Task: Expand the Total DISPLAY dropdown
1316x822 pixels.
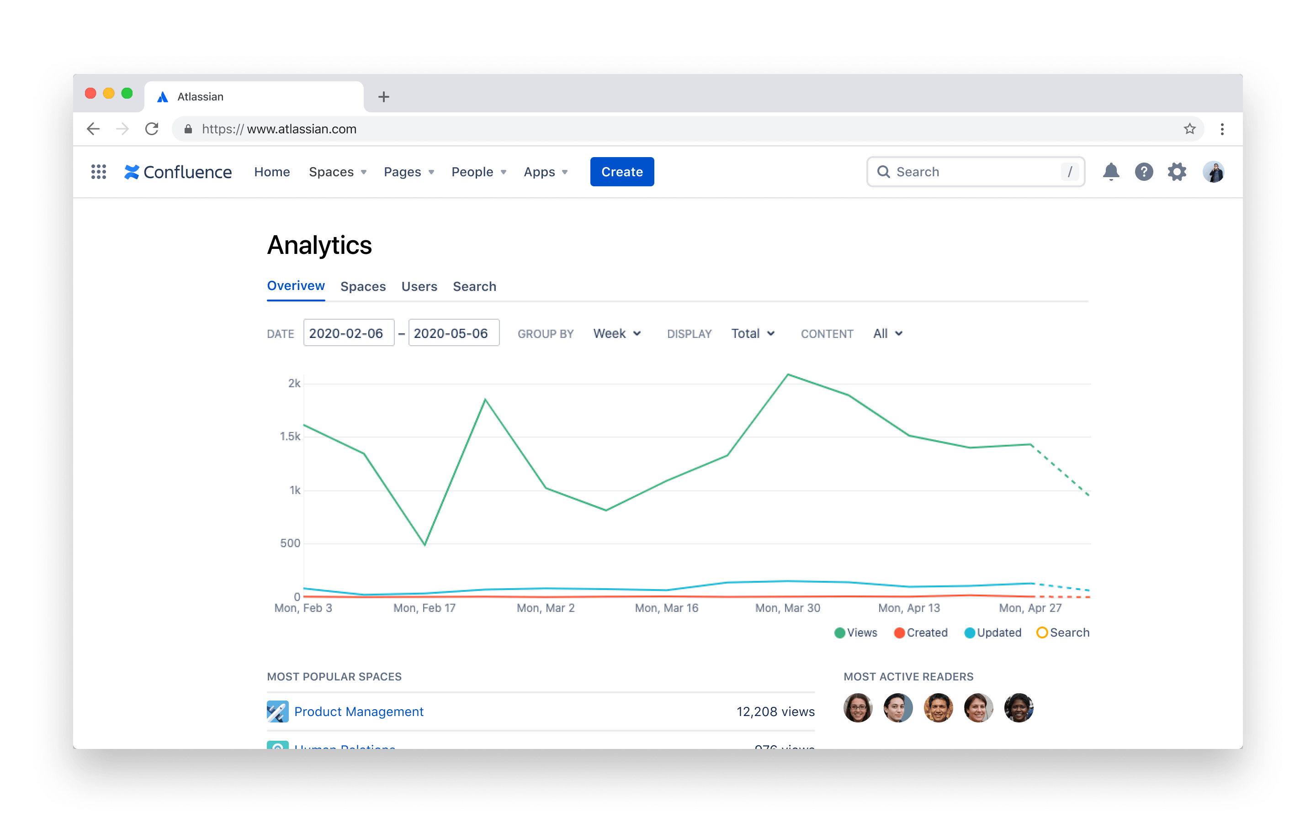Action: tap(753, 333)
